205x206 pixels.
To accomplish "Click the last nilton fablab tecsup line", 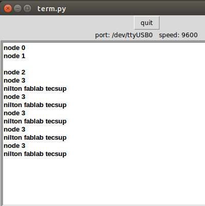I will 35,154.
